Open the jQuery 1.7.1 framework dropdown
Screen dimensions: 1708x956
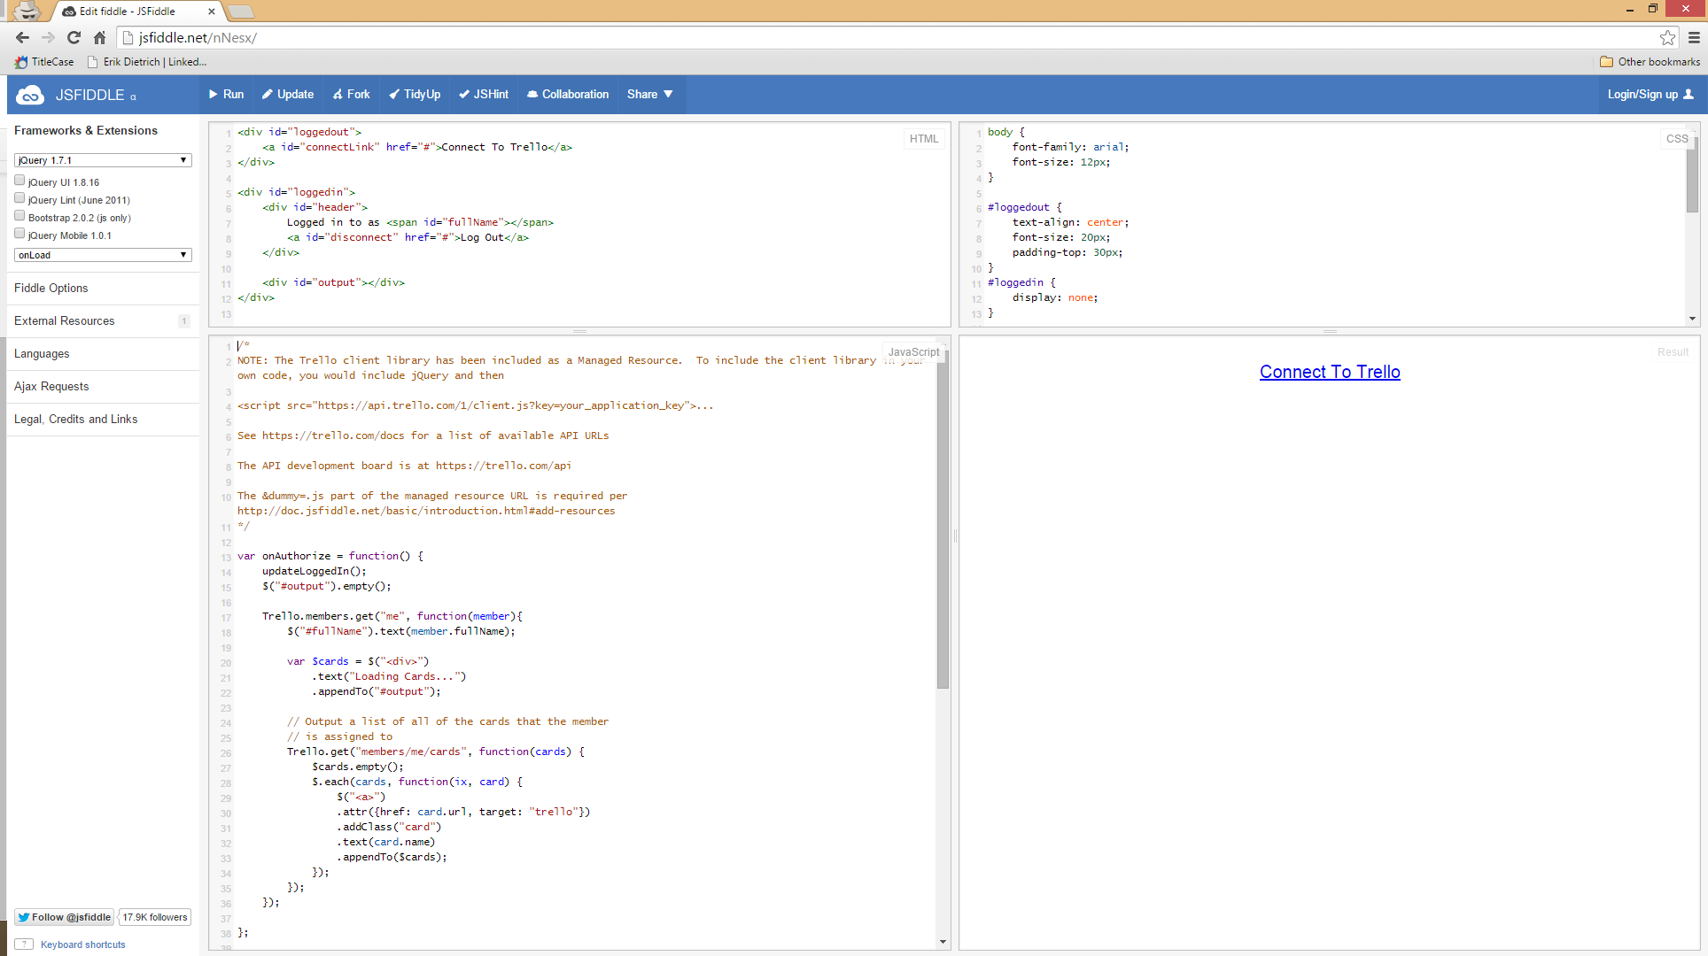(103, 160)
